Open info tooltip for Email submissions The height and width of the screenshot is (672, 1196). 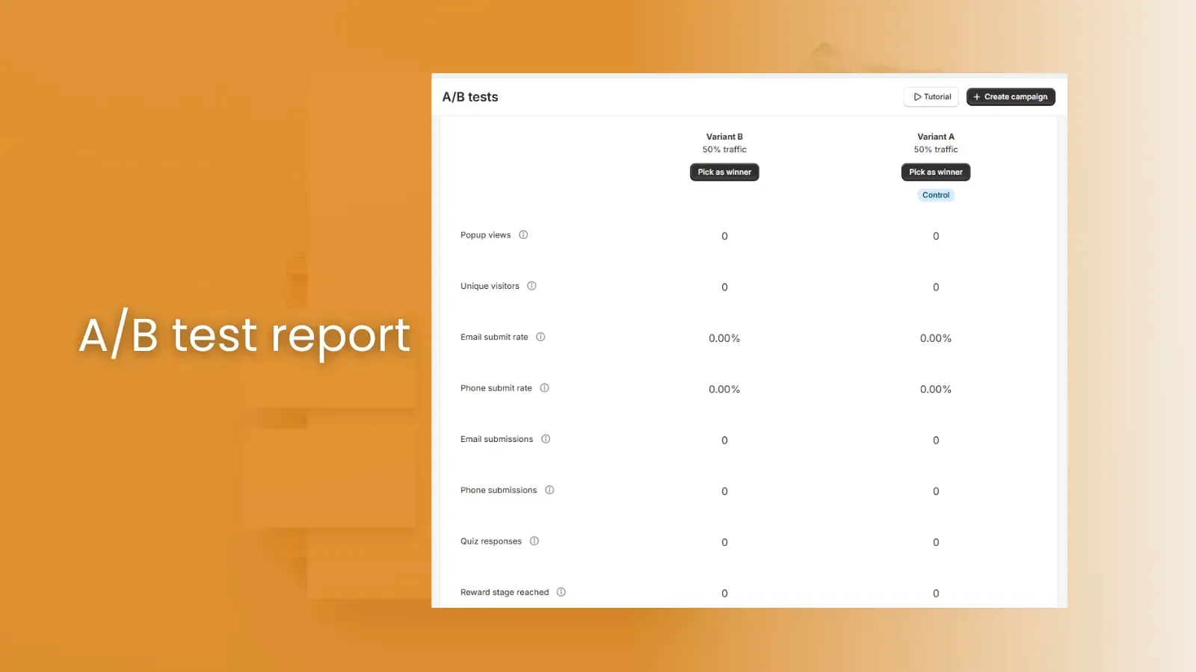pos(546,439)
